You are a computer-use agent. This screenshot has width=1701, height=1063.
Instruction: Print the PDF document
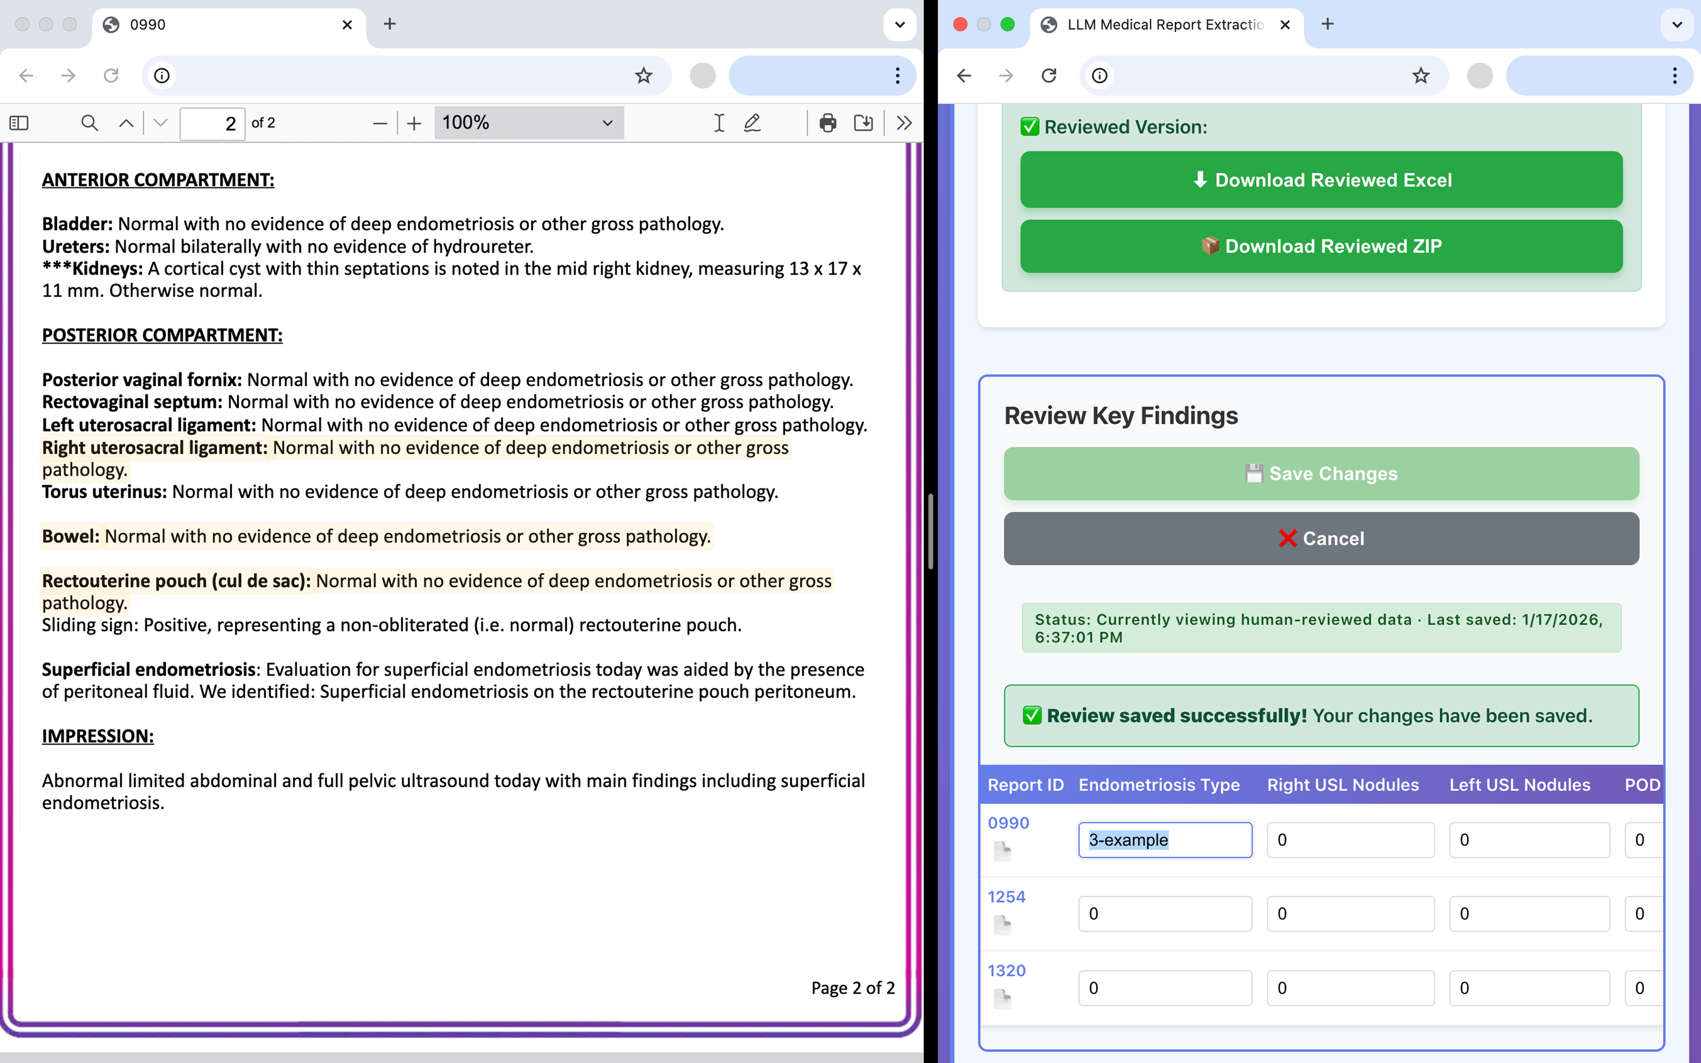(827, 123)
